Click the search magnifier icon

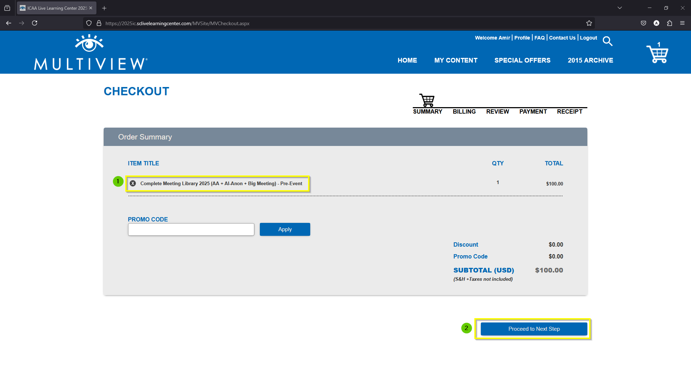[608, 41]
